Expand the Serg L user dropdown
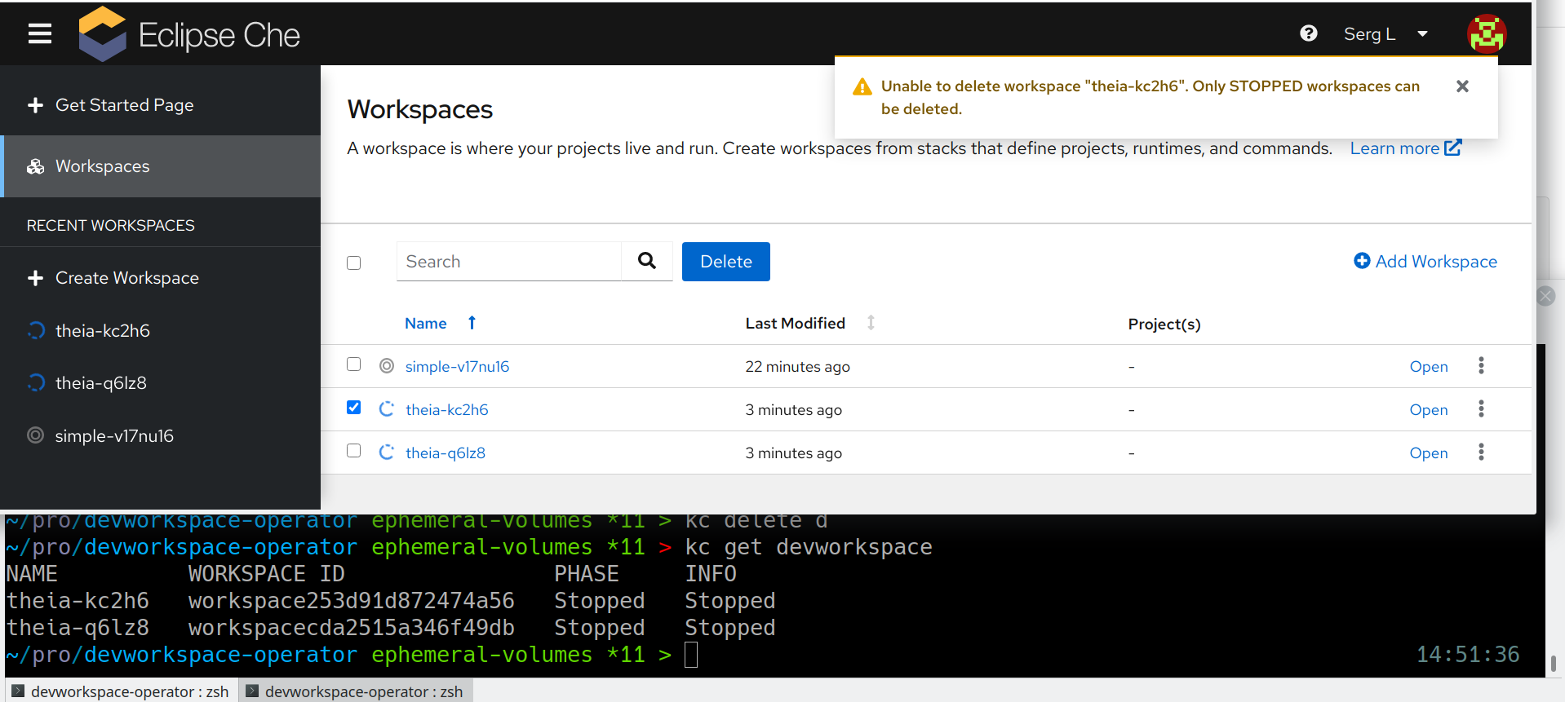 click(x=1385, y=34)
